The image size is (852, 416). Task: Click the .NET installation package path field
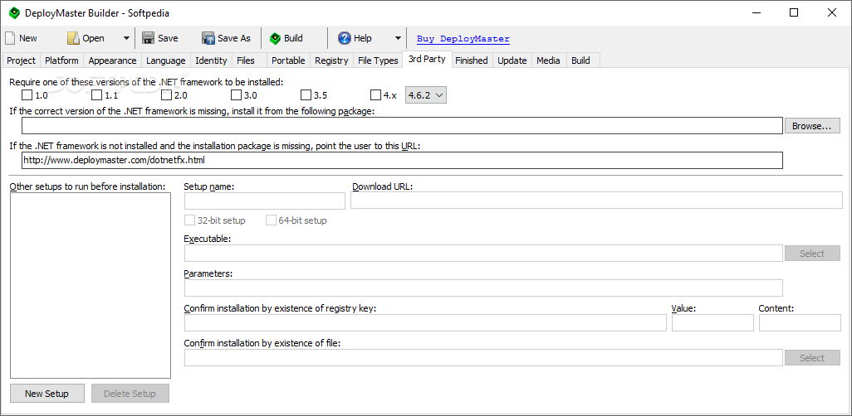coord(402,126)
